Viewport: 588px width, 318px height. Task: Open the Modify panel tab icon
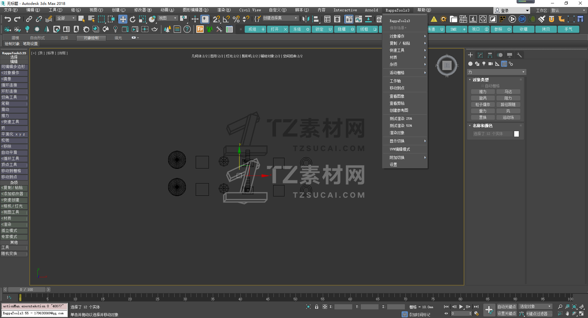[x=480, y=55]
